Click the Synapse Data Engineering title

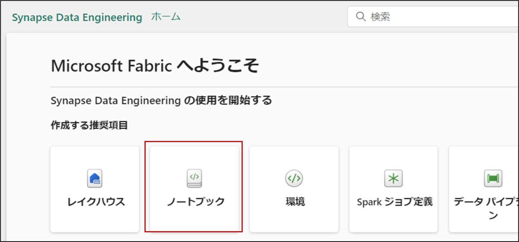77,17
